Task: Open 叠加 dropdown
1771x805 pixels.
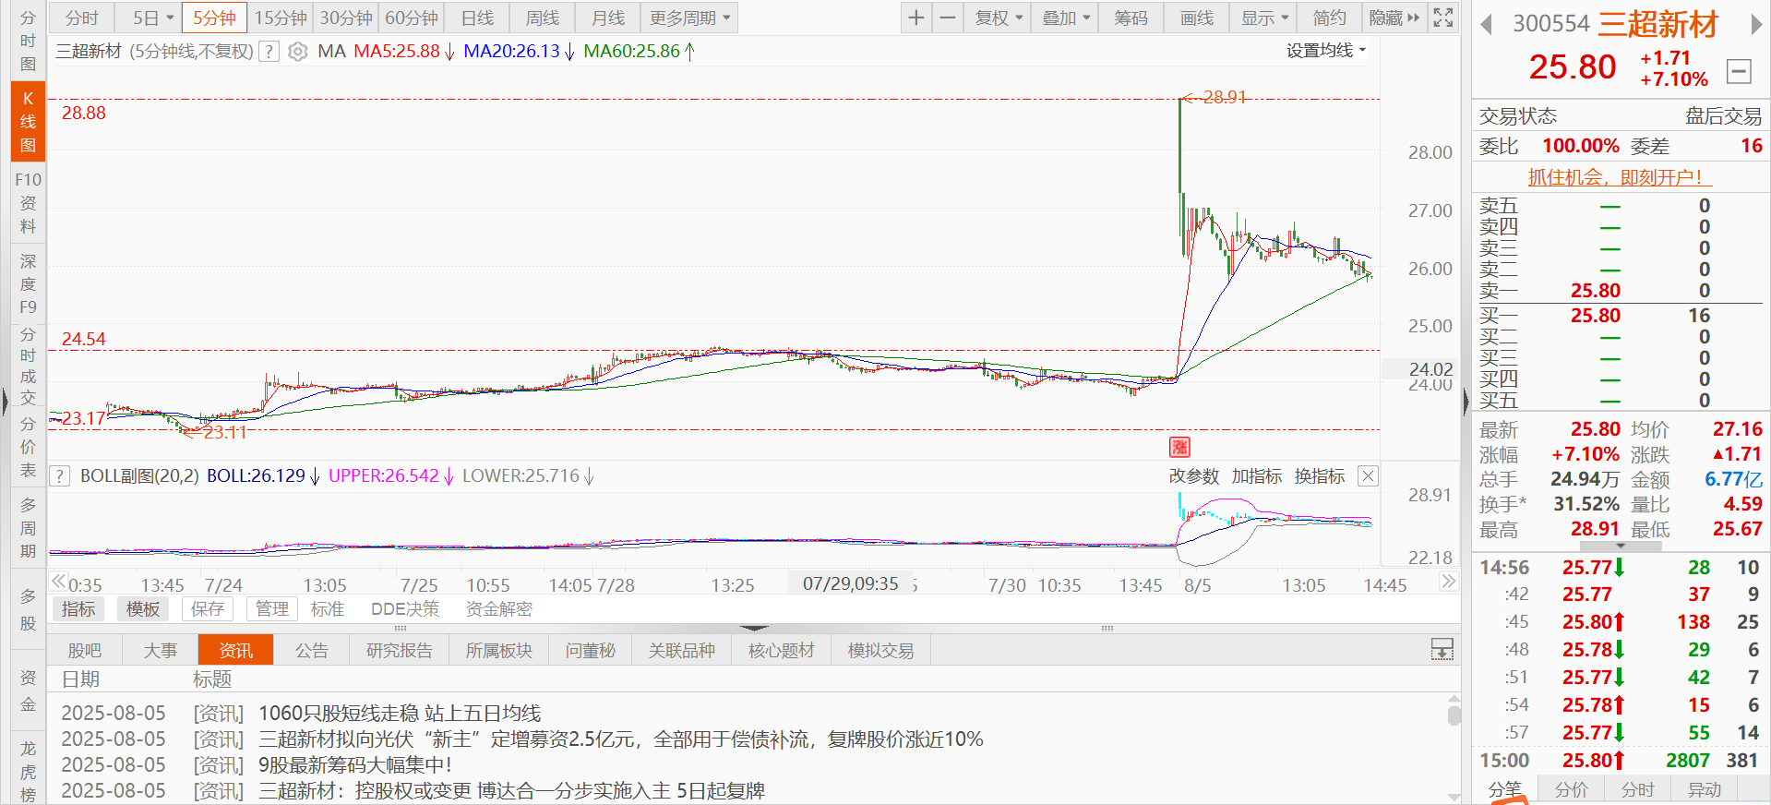Action: pyautogui.click(x=1066, y=18)
